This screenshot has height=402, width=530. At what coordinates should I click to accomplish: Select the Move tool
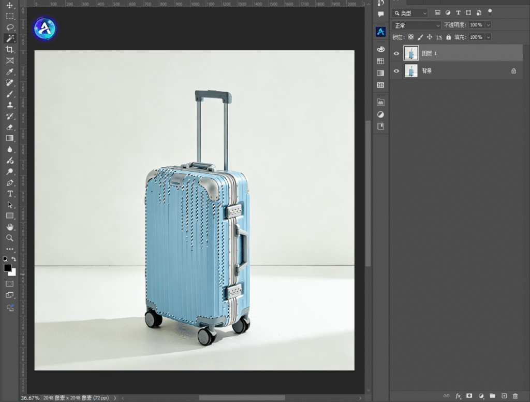pyautogui.click(x=10, y=5)
